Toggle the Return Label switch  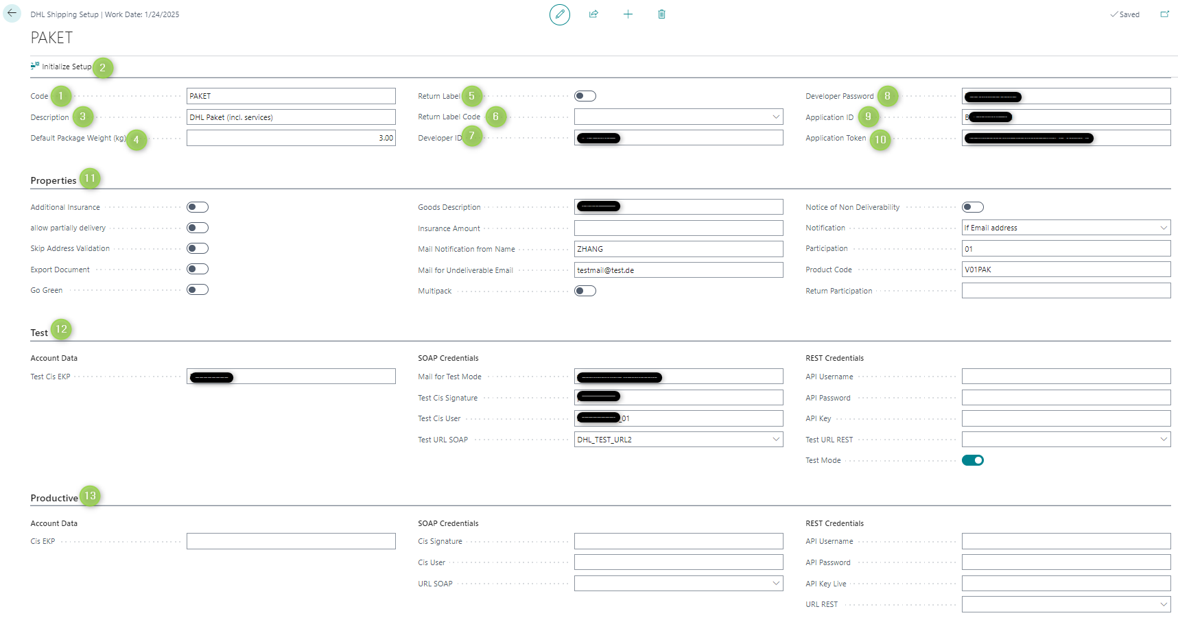[585, 96]
